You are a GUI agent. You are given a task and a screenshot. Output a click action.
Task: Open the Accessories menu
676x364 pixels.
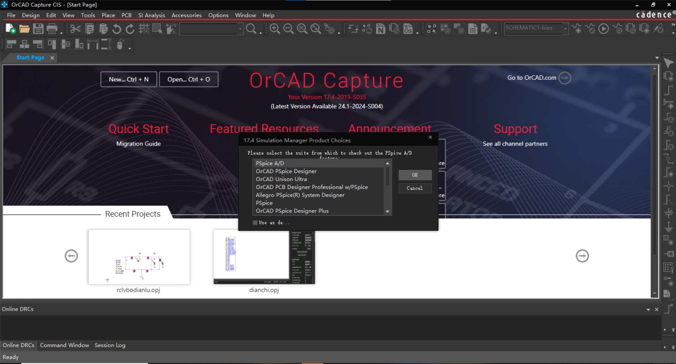tap(186, 15)
